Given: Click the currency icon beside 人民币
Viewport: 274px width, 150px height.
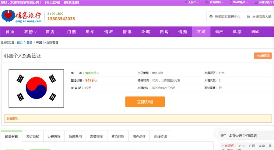Looking at the screenshot, I should (185, 2).
